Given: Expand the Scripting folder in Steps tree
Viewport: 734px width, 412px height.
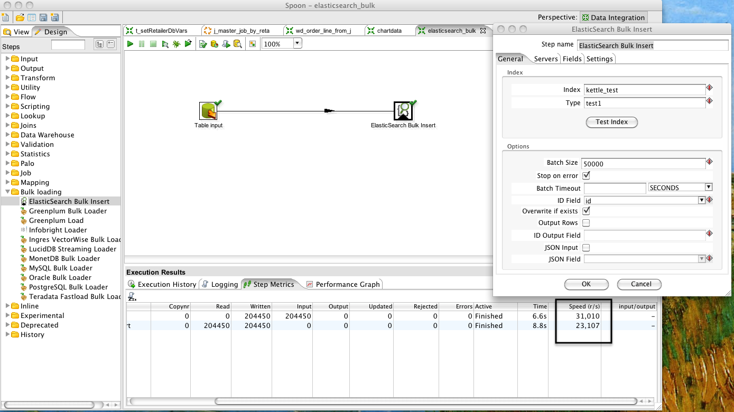Looking at the screenshot, I should [x=7, y=106].
